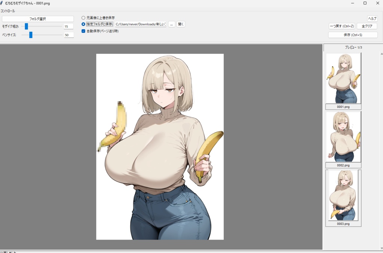Click the 開く open button
Image resolution: width=383 pixels, height=253 pixels.
180,24
